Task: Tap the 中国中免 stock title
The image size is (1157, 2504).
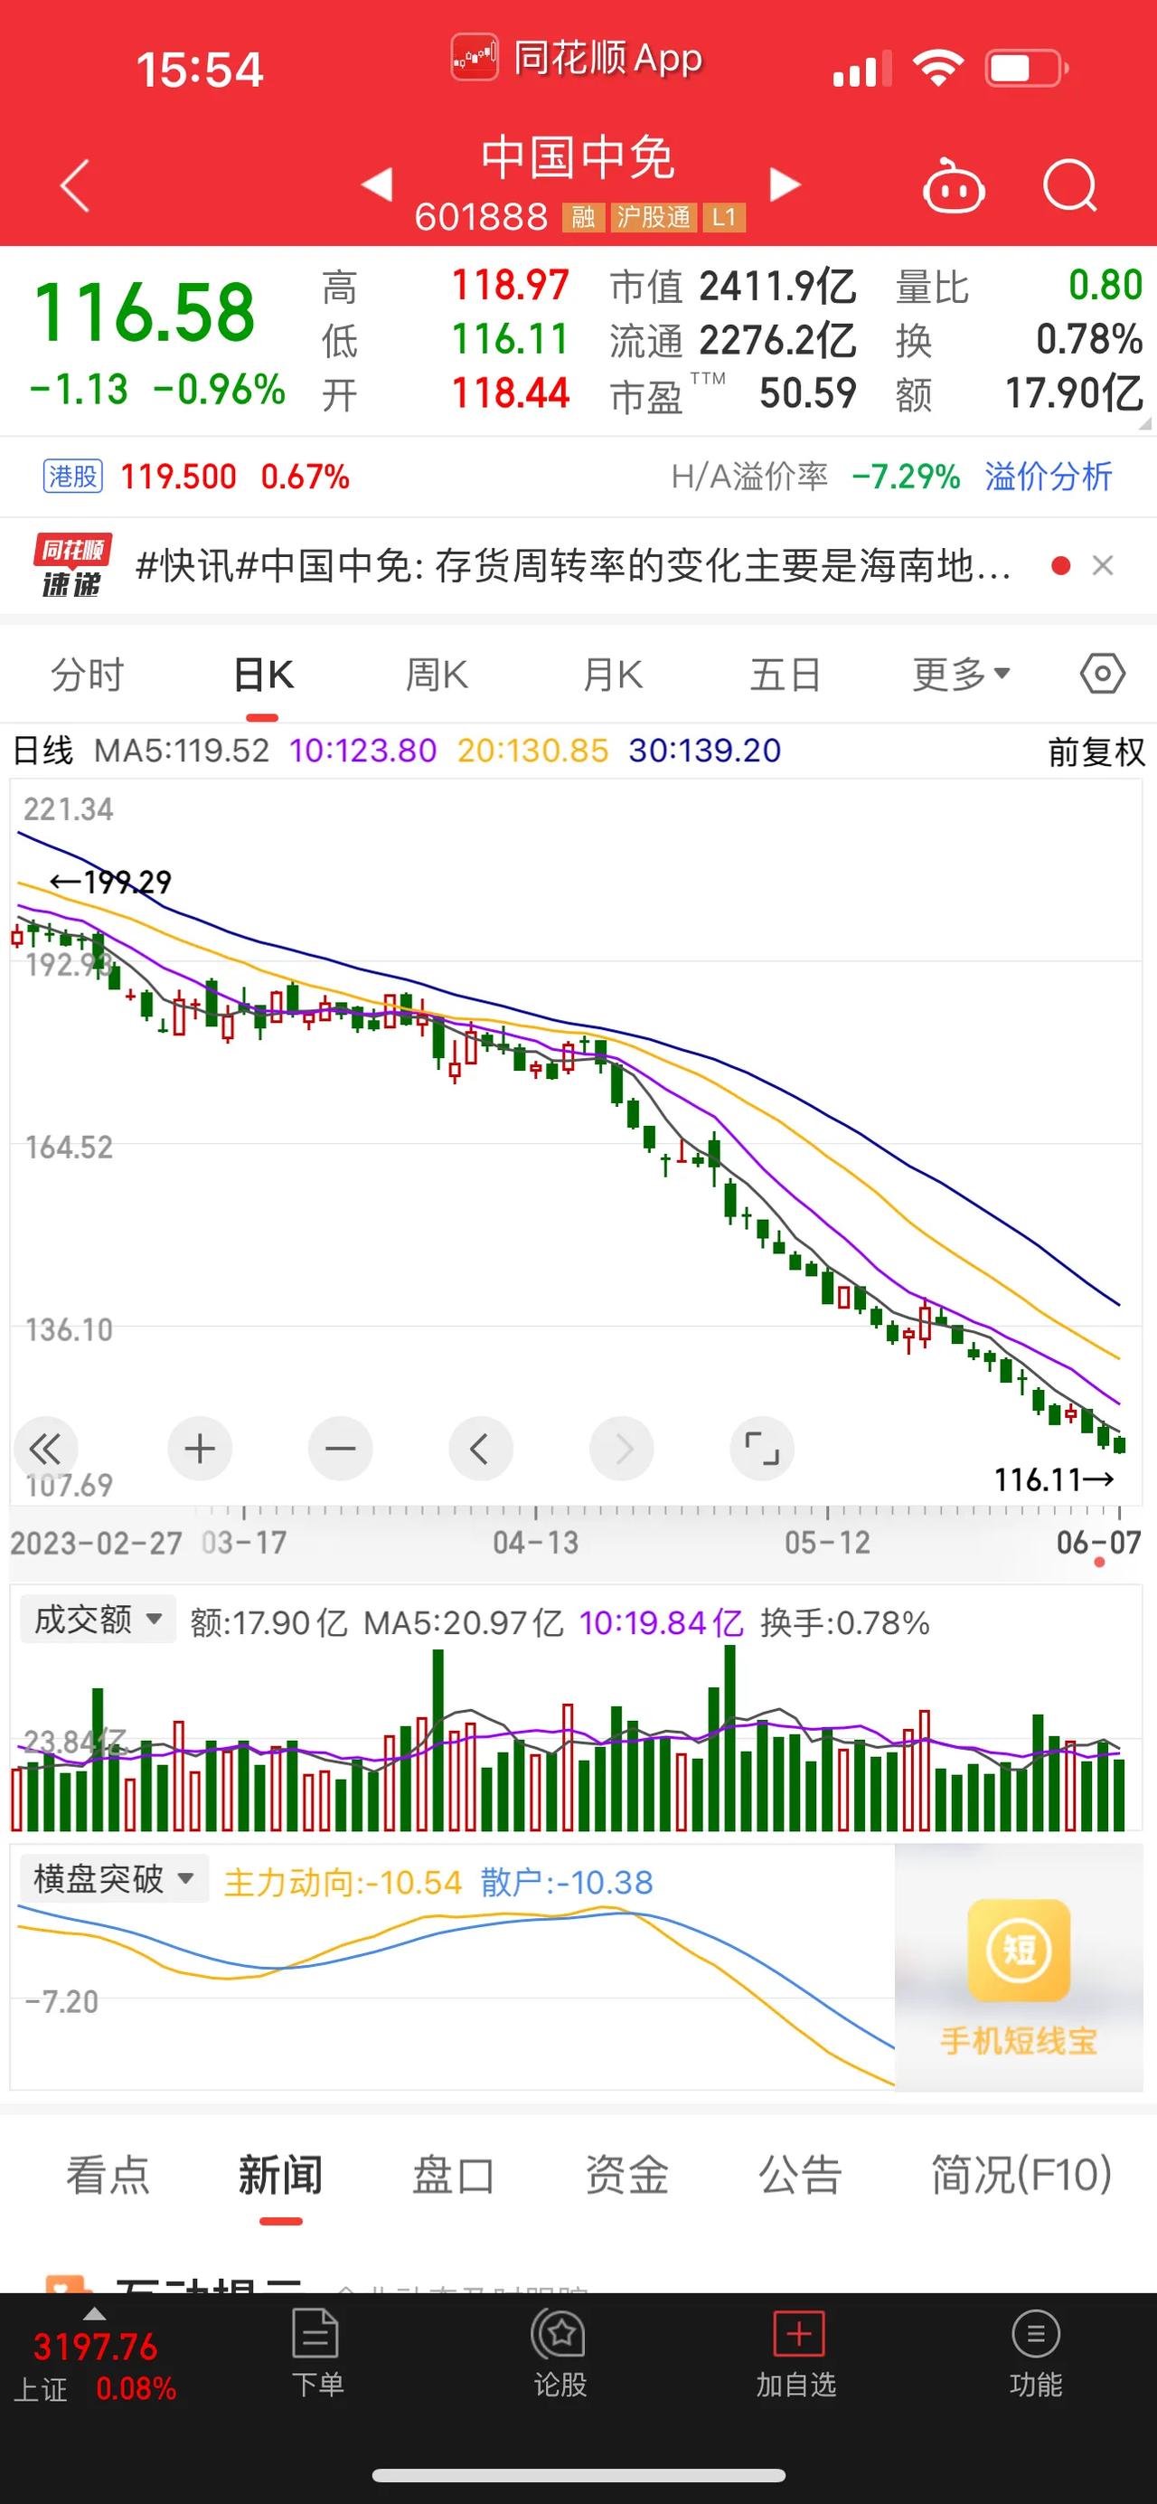Action: coord(578,158)
